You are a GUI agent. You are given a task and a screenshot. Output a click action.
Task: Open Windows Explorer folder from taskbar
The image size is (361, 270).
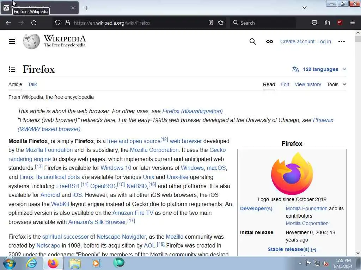(75, 263)
